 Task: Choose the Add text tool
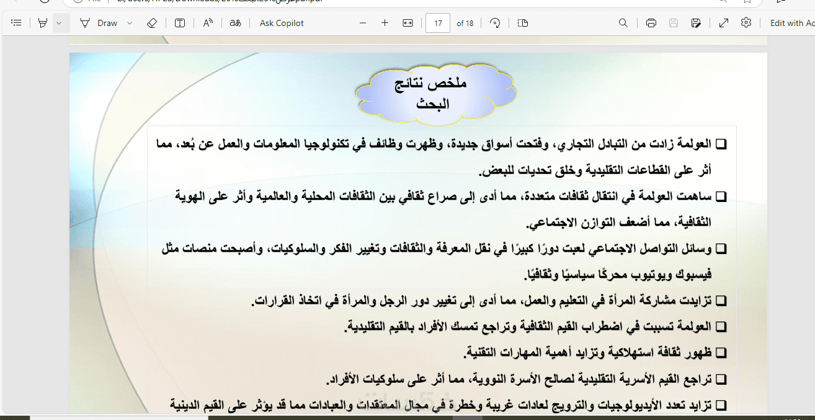[180, 23]
